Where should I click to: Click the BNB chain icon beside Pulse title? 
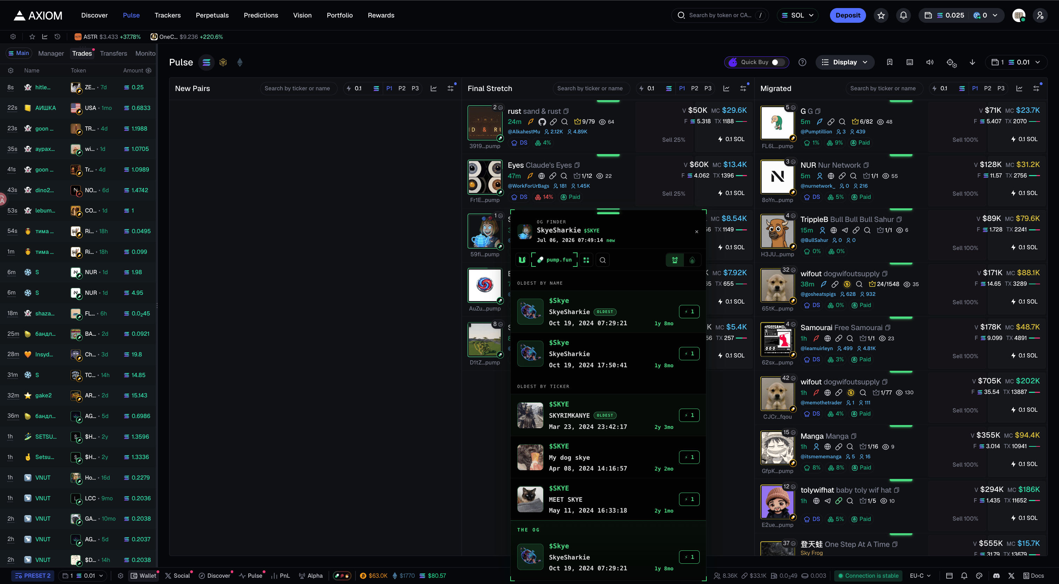(x=223, y=62)
